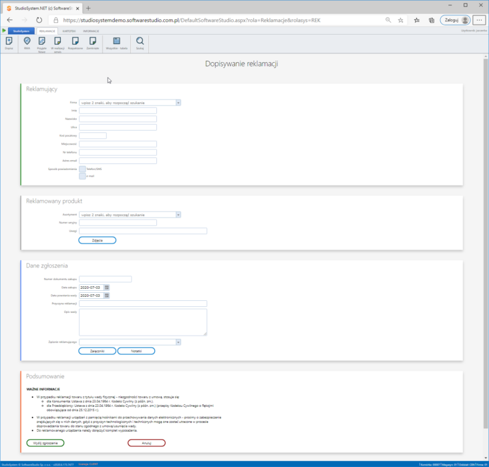This screenshot has width=489, height=467.
Task: Open calendar picker for Data zakupu
Action: 107,288
